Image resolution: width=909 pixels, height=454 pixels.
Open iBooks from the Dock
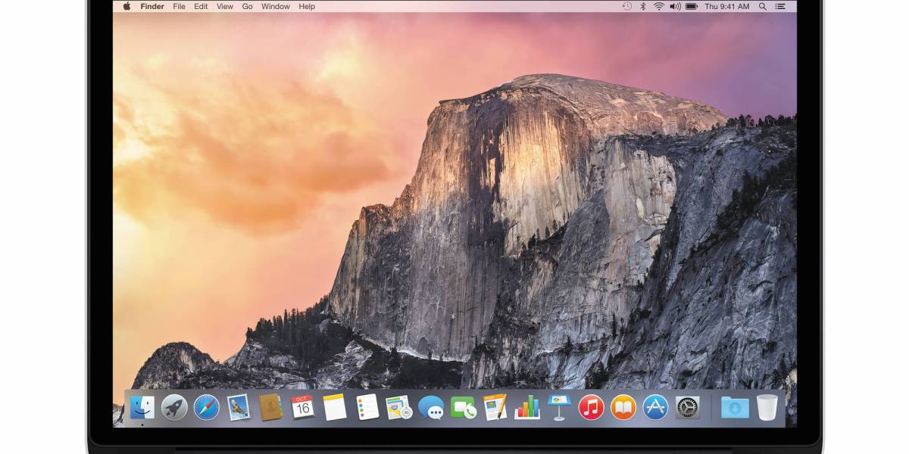(623, 407)
